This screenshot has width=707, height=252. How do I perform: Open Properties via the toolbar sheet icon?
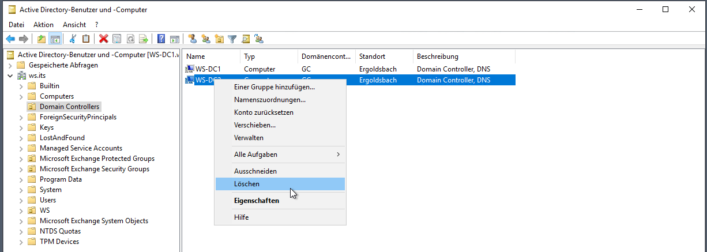tap(116, 39)
